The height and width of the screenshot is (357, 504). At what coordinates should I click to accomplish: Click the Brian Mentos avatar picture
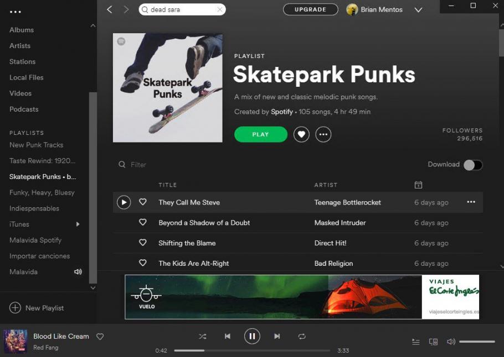click(352, 9)
